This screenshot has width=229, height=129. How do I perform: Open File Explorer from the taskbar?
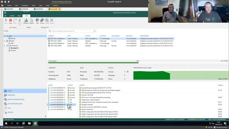[29, 123]
